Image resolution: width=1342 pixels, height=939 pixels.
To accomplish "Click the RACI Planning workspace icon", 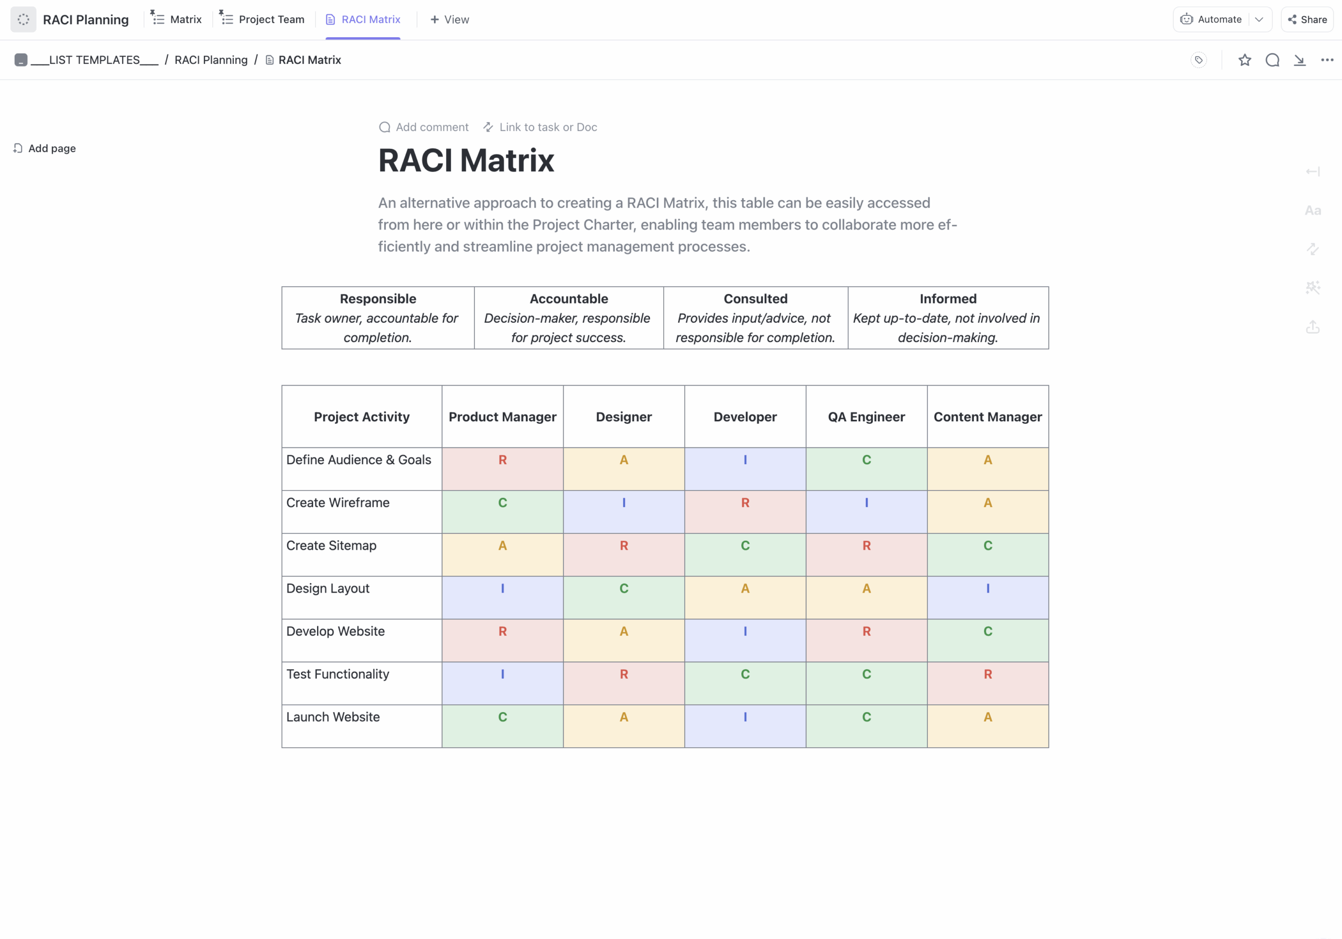I will coord(24,19).
